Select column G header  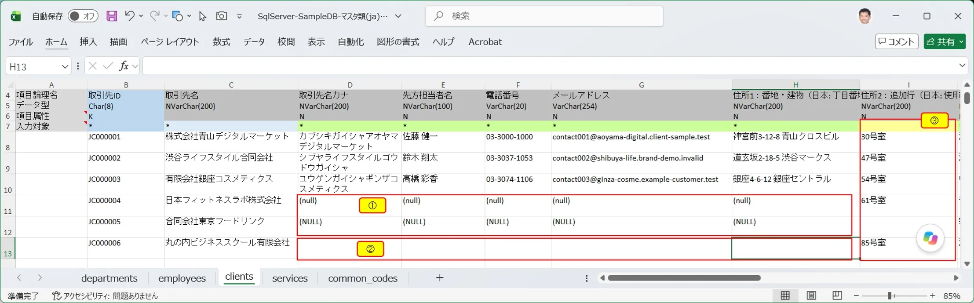(x=641, y=85)
